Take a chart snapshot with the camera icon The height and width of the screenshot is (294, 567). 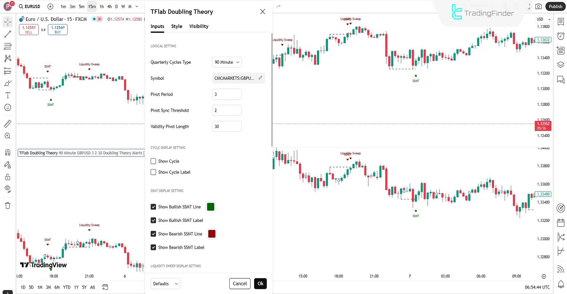tap(539, 6)
